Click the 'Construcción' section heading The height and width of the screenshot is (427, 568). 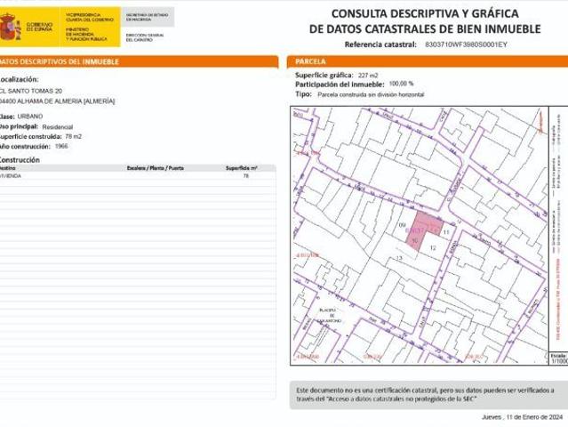pyautogui.click(x=20, y=160)
